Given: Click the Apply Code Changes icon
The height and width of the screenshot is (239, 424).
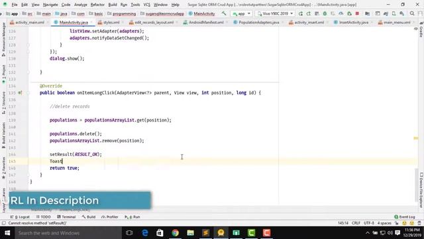Looking at the screenshot, I should (x=317, y=13).
